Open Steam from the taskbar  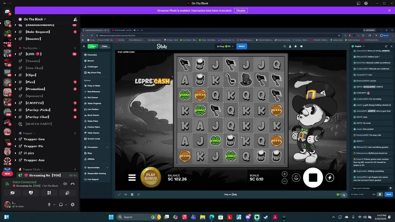click(266, 217)
